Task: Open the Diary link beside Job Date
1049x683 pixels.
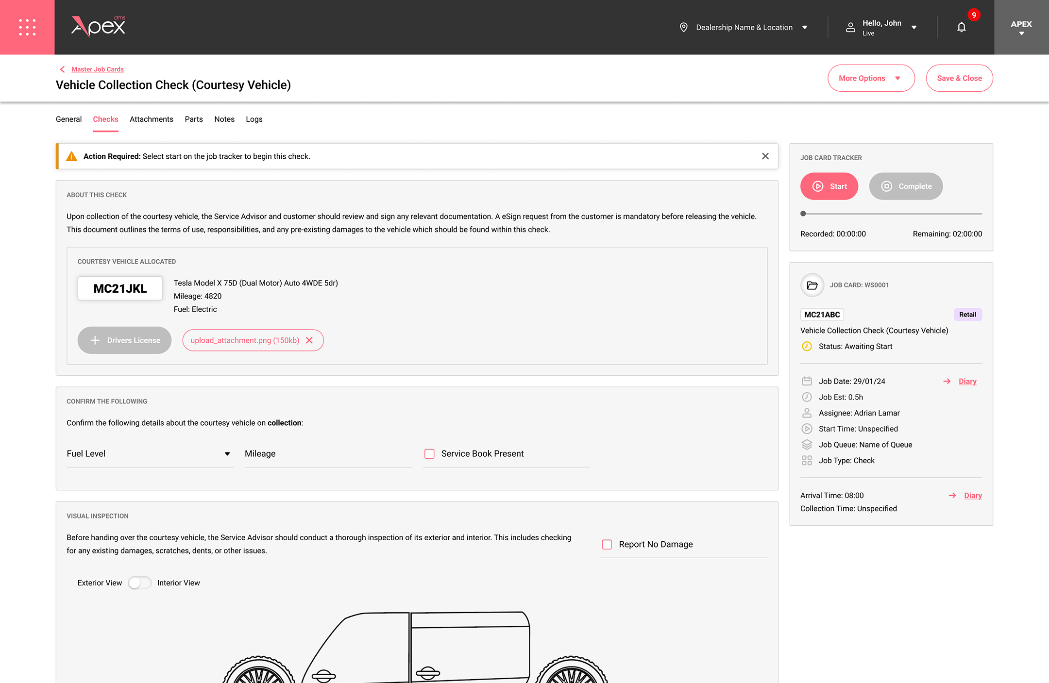Action: pyautogui.click(x=967, y=382)
